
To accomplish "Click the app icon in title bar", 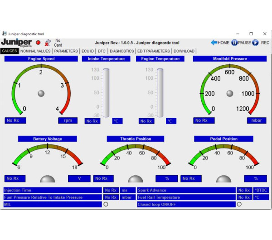I will (x=5, y=34).
